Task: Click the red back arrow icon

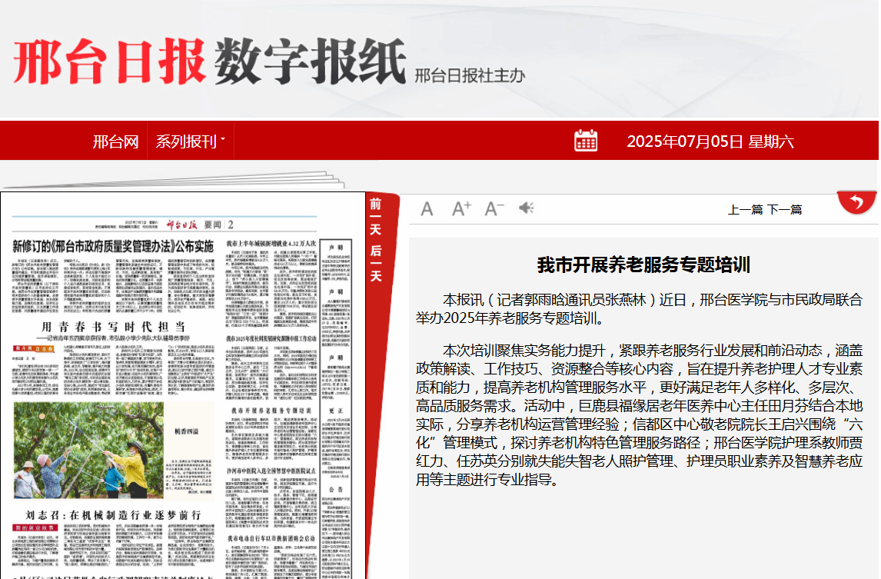Action: pos(857,202)
